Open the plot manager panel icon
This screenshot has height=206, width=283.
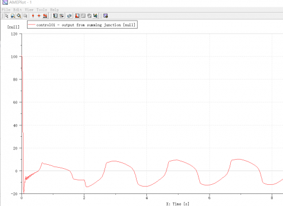pyautogui.click(x=55, y=16)
